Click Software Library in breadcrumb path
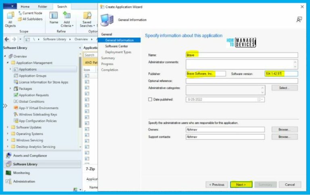Screen dimensions: 310x195 (x=54, y=39)
